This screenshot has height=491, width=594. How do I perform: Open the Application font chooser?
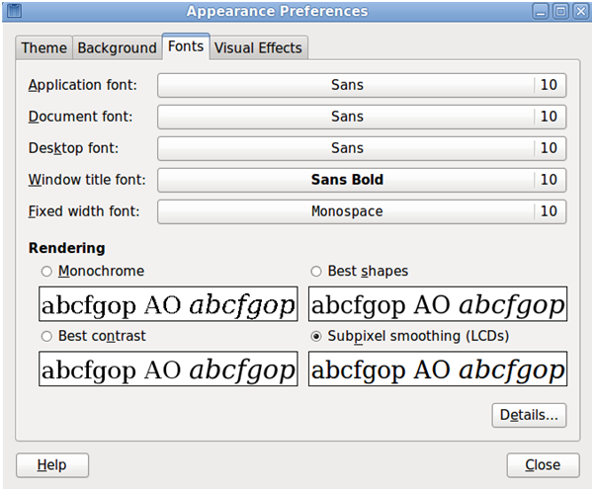coord(362,85)
